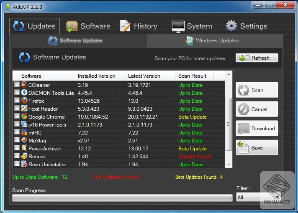Click latest version 1.42.544
This screenshot has width=298, height=213.
click(x=138, y=157)
